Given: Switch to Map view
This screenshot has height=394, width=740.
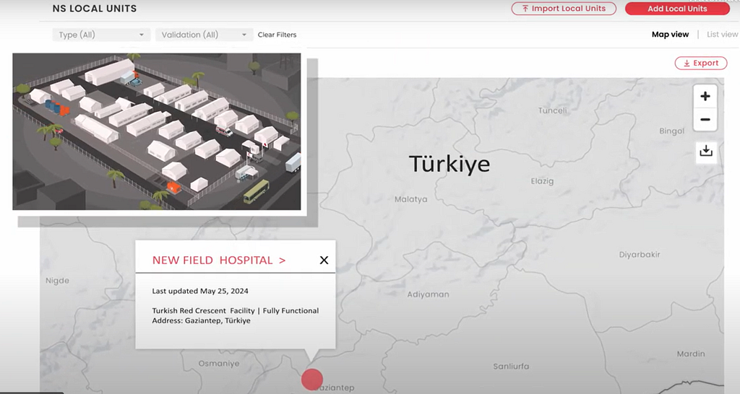Looking at the screenshot, I should click(670, 35).
